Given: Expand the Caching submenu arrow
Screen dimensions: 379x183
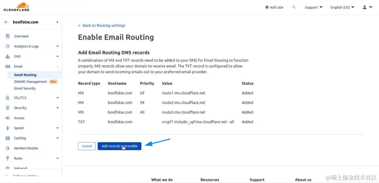Looking at the screenshot, I should (x=58, y=138).
